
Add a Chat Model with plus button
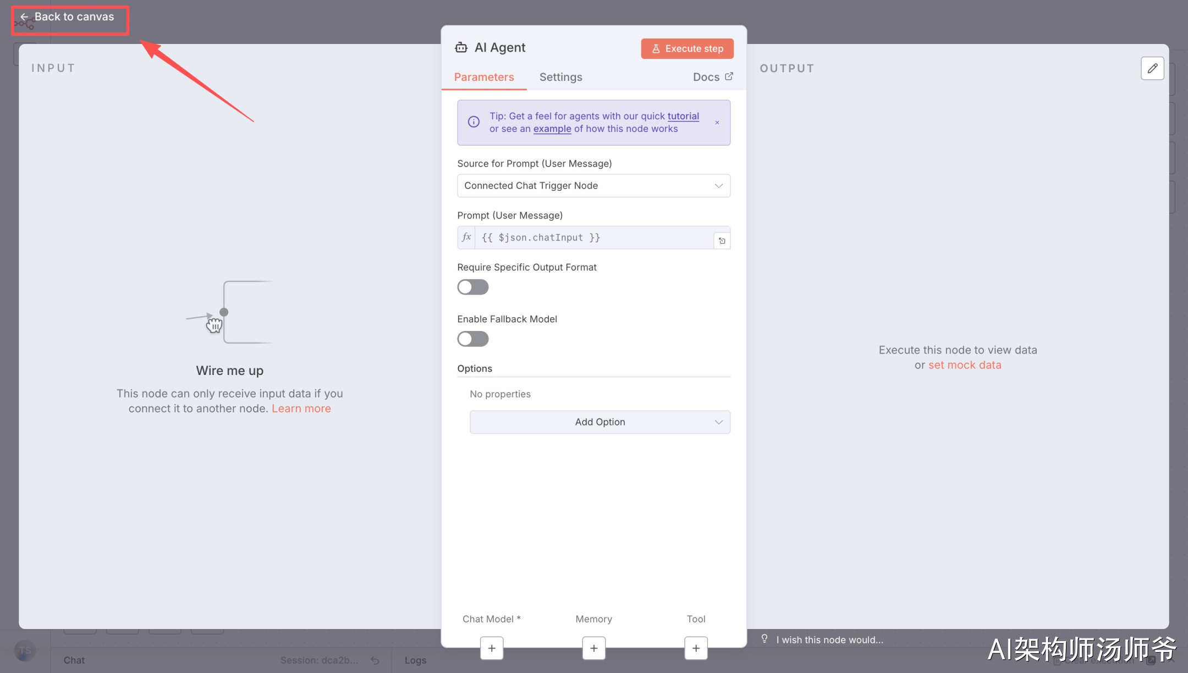tap(492, 648)
